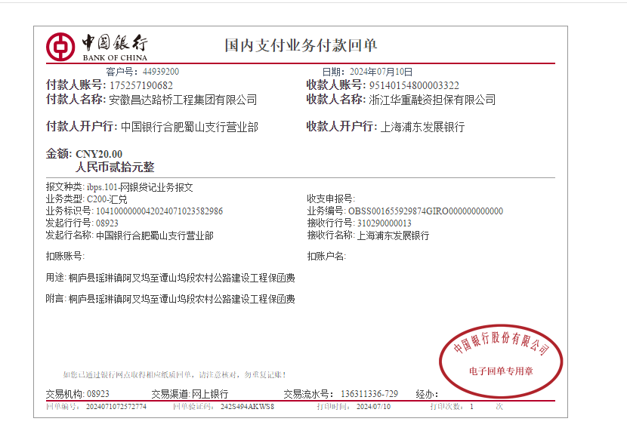Screen dimensions: 627x437
Task: Select payer account number 175257190682
Action: 141,85
